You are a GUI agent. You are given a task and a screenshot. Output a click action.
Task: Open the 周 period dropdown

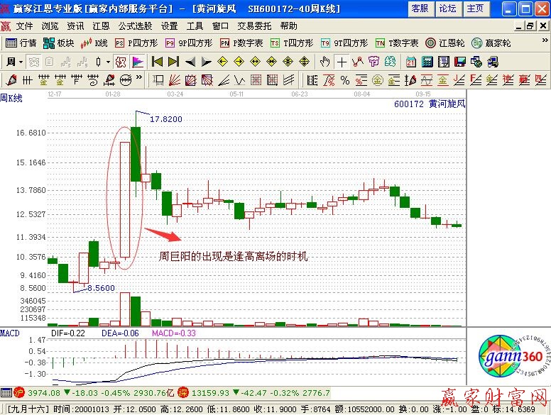tap(14, 62)
